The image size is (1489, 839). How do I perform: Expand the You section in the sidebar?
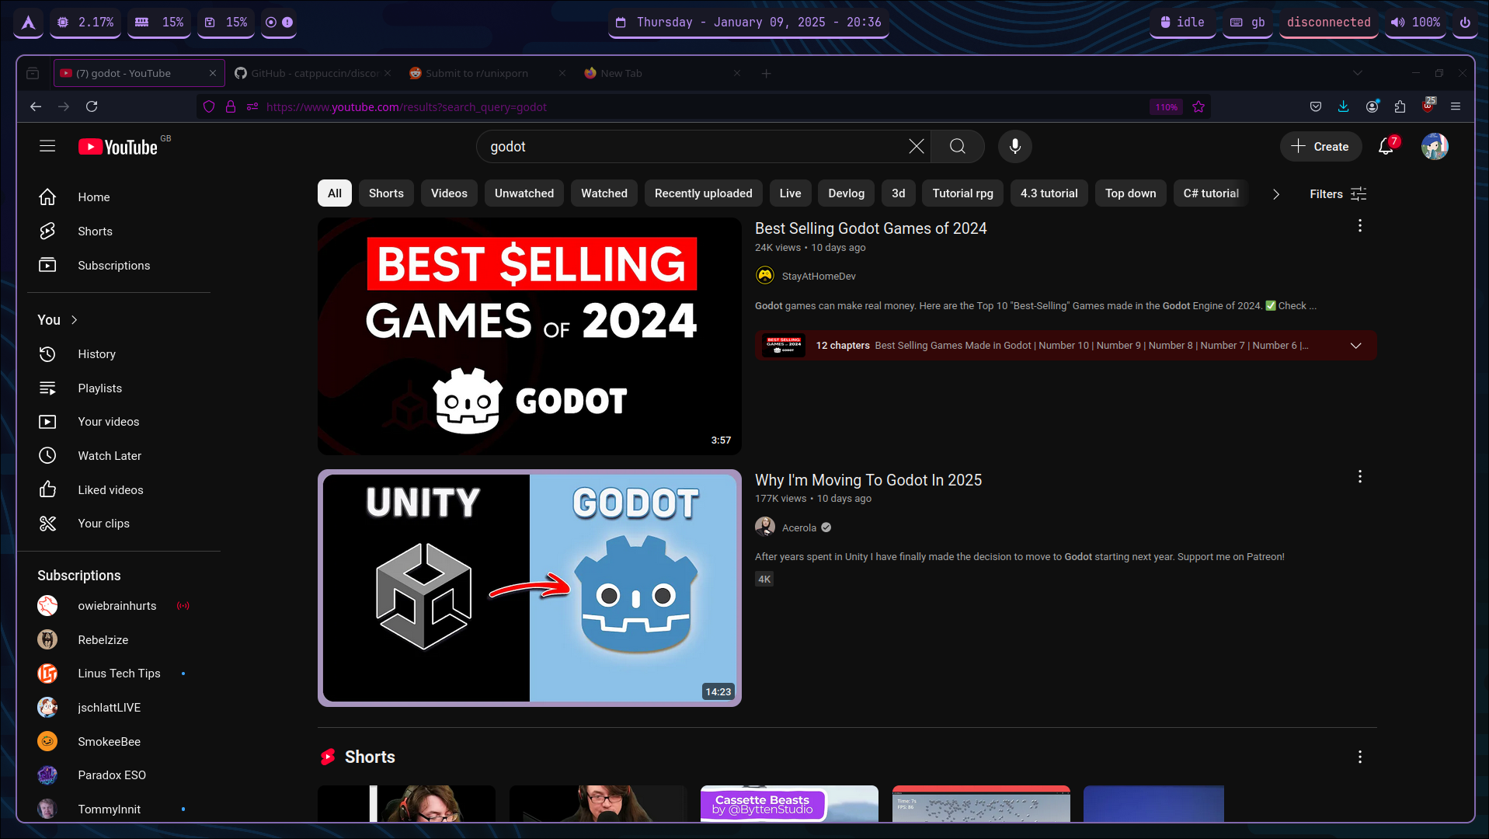73,319
